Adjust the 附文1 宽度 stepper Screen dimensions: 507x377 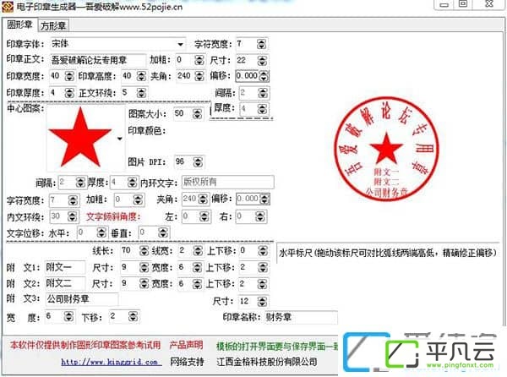point(197,267)
